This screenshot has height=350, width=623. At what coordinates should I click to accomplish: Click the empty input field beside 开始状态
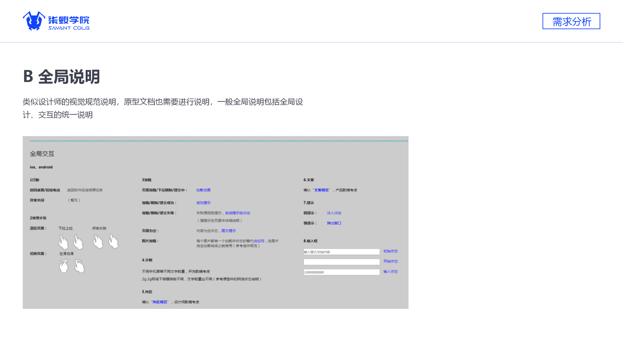341,262
